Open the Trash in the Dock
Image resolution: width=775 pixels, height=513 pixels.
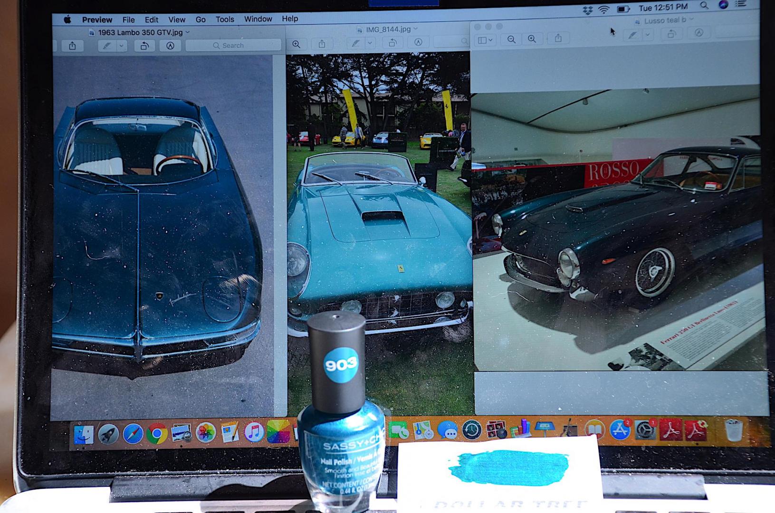click(x=733, y=430)
